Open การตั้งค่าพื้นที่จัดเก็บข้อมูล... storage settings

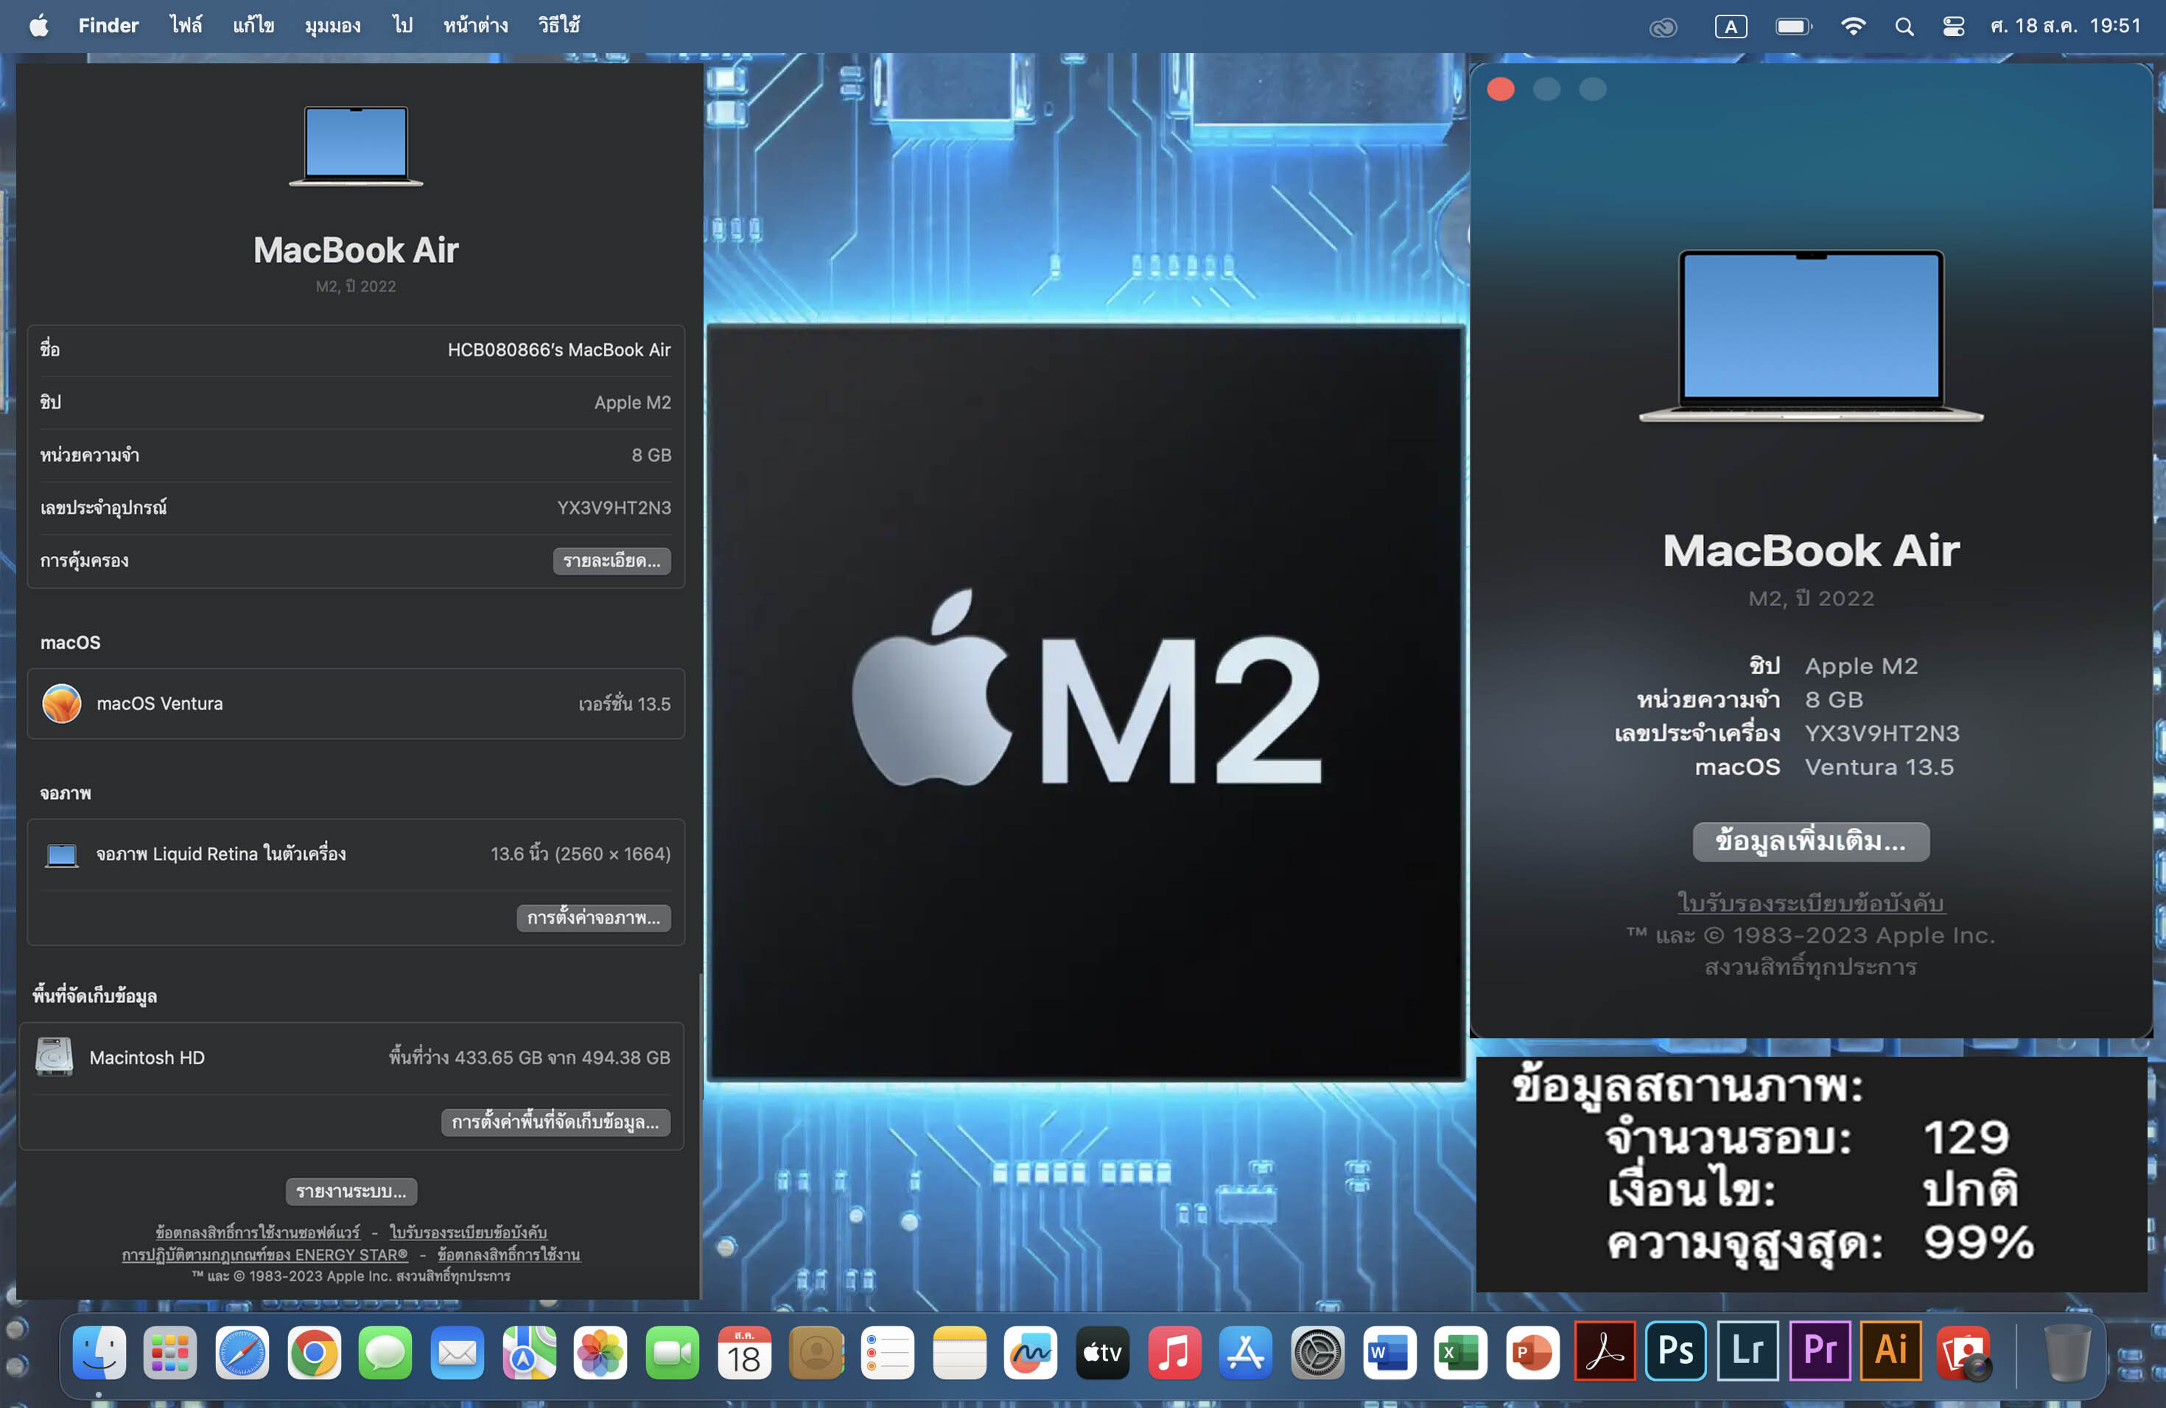tap(555, 1122)
